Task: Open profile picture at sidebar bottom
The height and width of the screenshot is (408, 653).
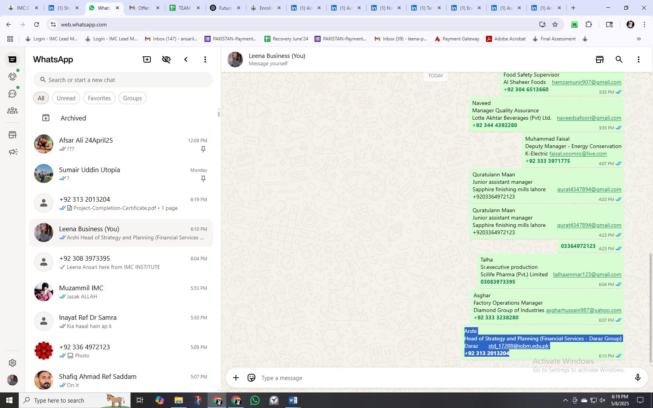Action: [x=12, y=380]
